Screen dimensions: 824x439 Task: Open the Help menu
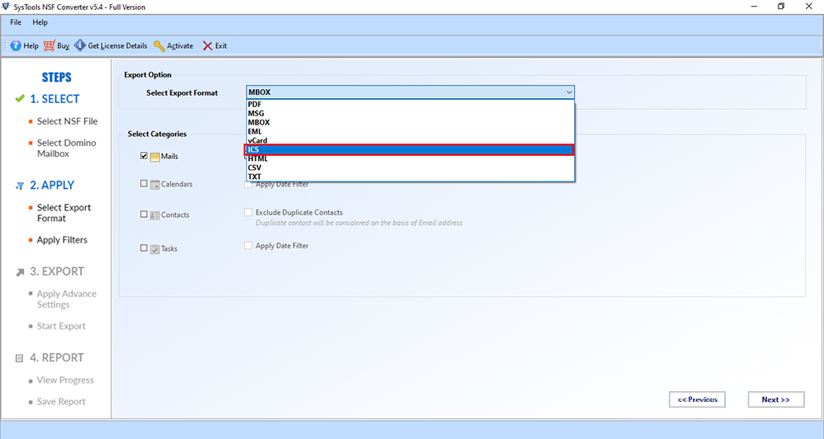tap(40, 22)
